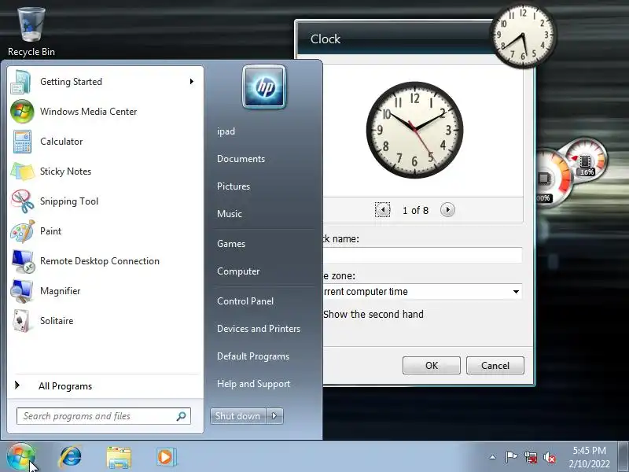Open Music from Start menu

point(230,214)
